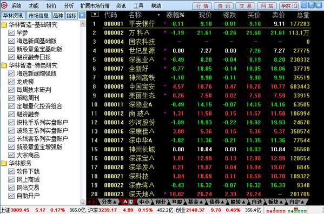
Task: Switch to the 创业 bottom tab
Action: pyautogui.click(x=161, y=202)
